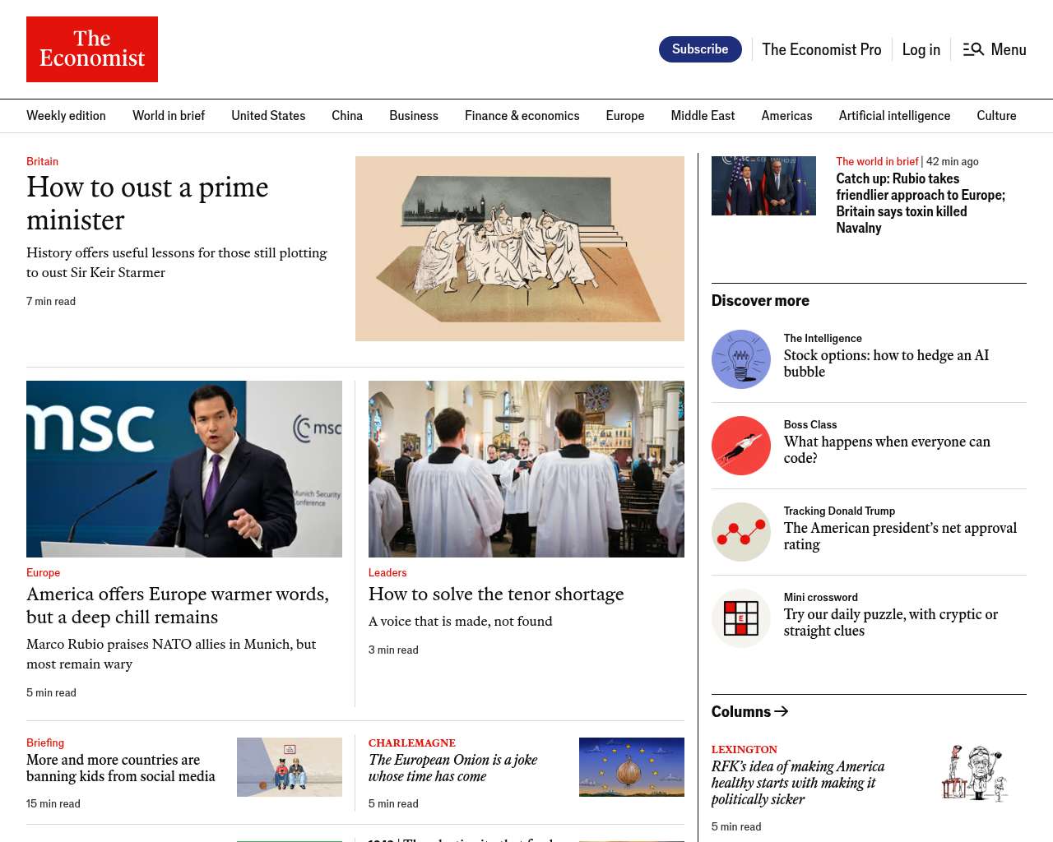Open the Artificial intelligence section
This screenshot has width=1053, height=842.
[894, 116]
